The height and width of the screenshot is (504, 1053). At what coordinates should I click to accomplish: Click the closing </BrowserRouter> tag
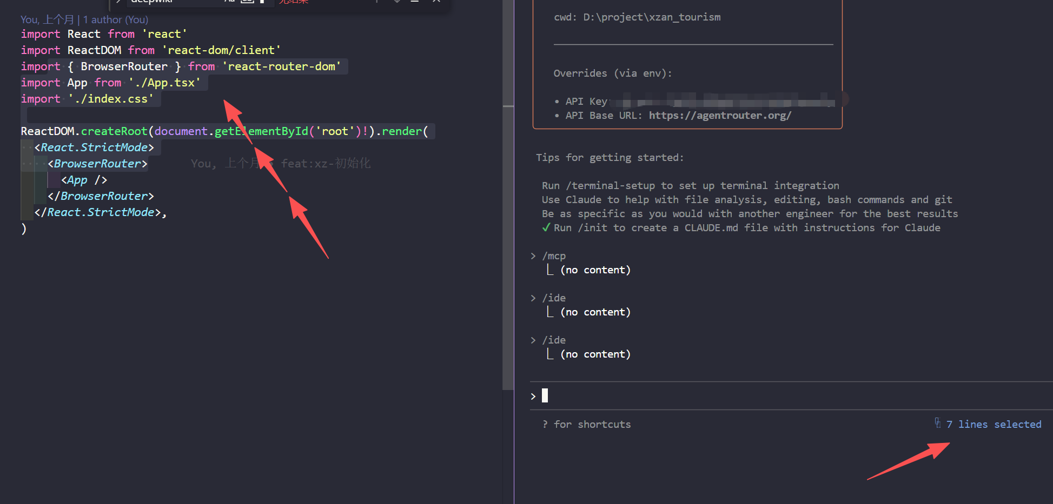[x=101, y=196]
